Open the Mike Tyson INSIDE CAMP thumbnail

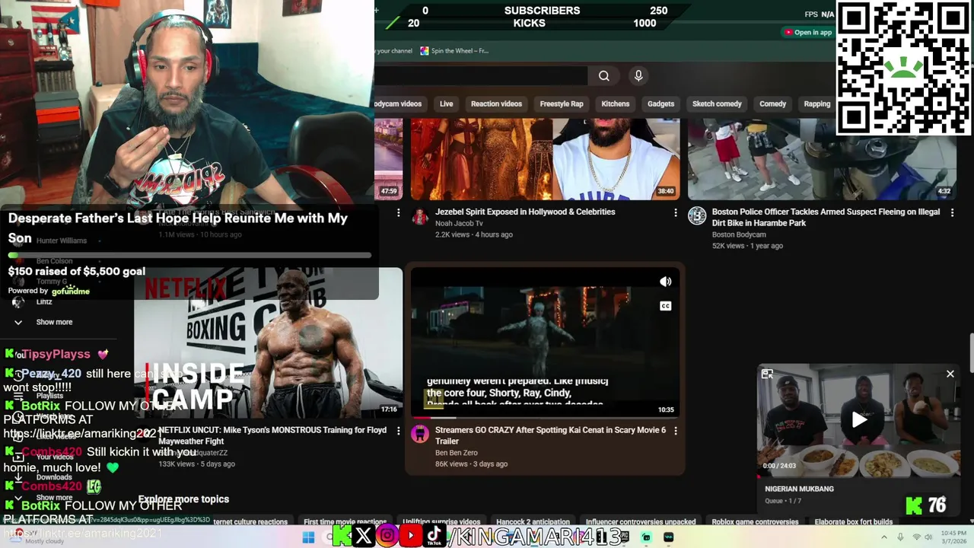[269, 342]
